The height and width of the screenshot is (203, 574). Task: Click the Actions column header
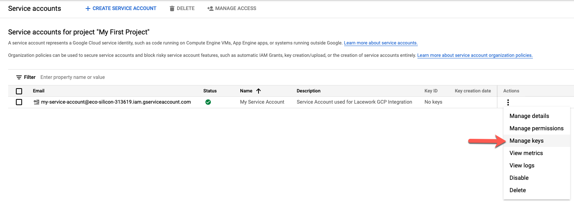pos(511,91)
